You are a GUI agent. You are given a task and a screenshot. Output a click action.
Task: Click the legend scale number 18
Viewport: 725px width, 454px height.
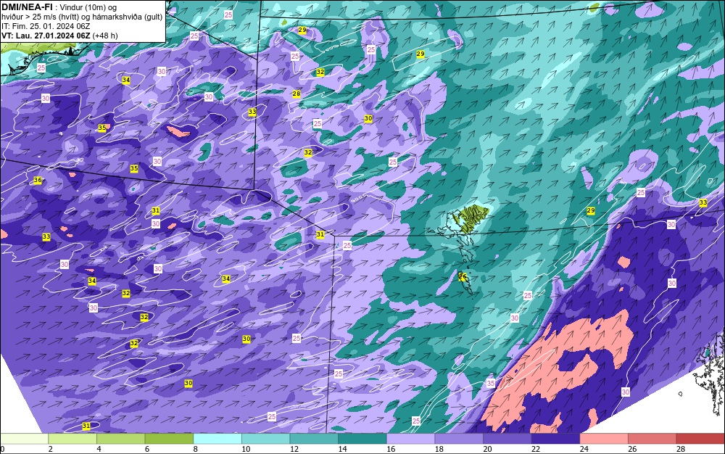[x=439, y=449]
